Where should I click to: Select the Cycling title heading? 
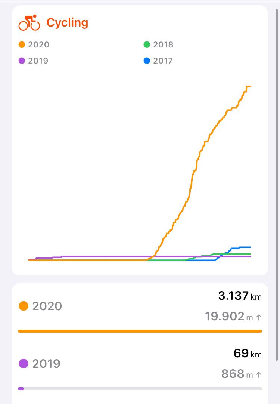point(67,23)
